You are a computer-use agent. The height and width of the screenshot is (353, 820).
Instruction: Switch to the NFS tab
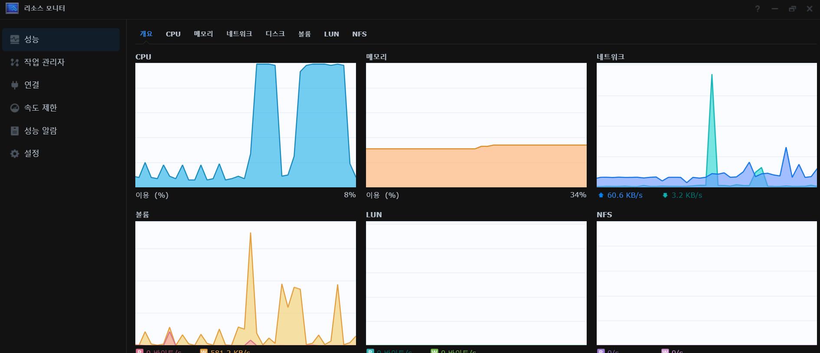pos(359,34)
